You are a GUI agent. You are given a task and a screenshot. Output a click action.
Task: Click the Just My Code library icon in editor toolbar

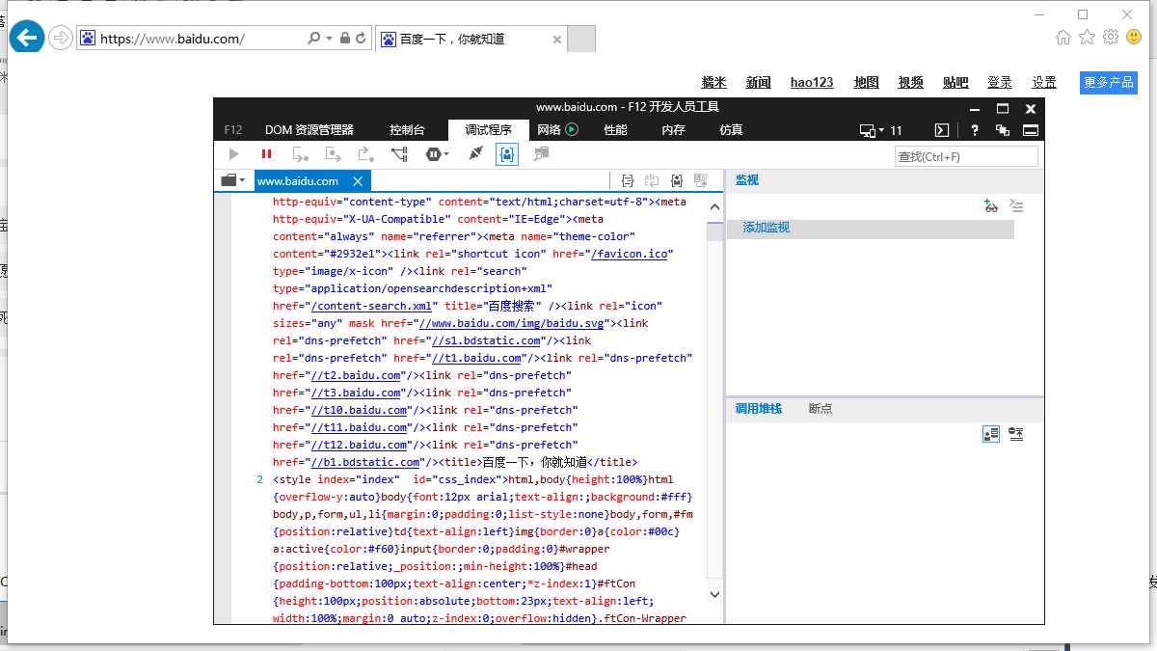click(x=677, y=180)
